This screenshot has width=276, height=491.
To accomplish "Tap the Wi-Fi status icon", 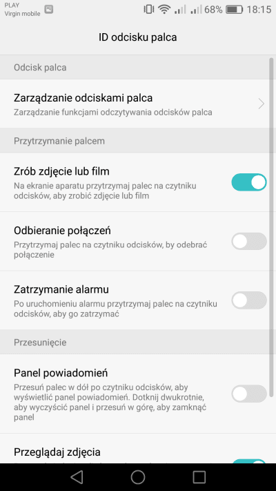I will tap(164, 10).
